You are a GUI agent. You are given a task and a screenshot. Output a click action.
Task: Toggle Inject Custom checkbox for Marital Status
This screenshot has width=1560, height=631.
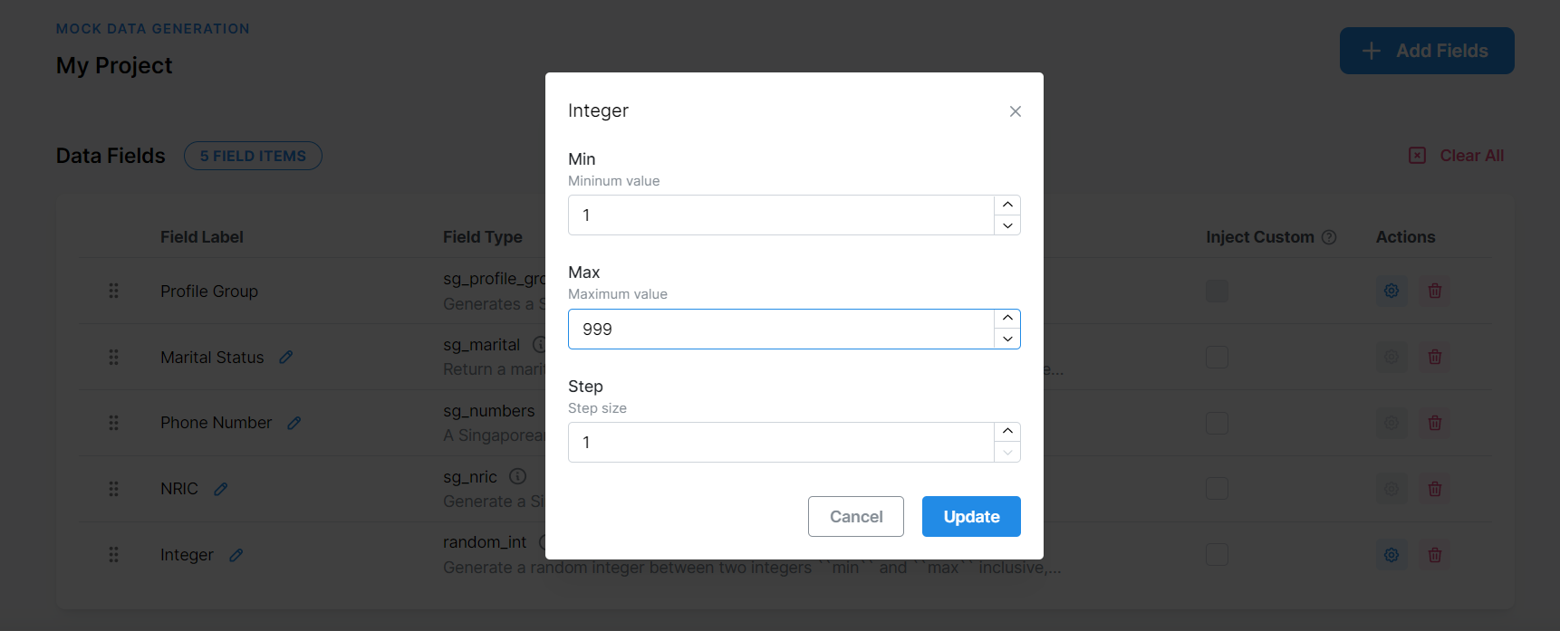coord(1217,357)
